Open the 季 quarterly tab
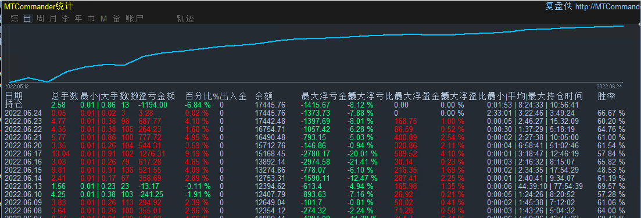Screen dimensions: 641x218 (66, 19)
